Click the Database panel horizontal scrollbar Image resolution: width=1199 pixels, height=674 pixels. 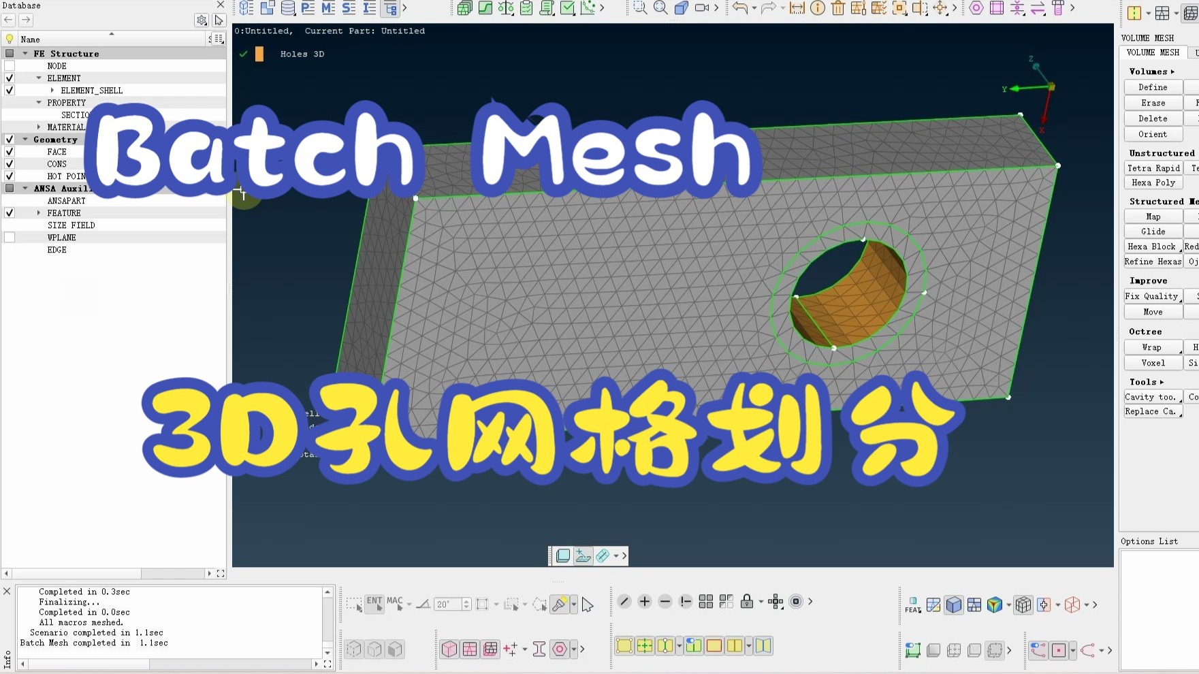coord(109,574)
